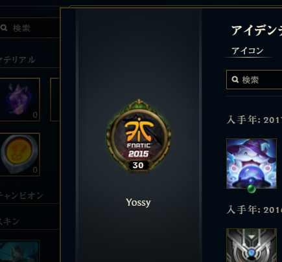The height and width of the screenshot is (262, 282).
Task: Click the 入手年 2017 group heading
Action: click(254, 120)
